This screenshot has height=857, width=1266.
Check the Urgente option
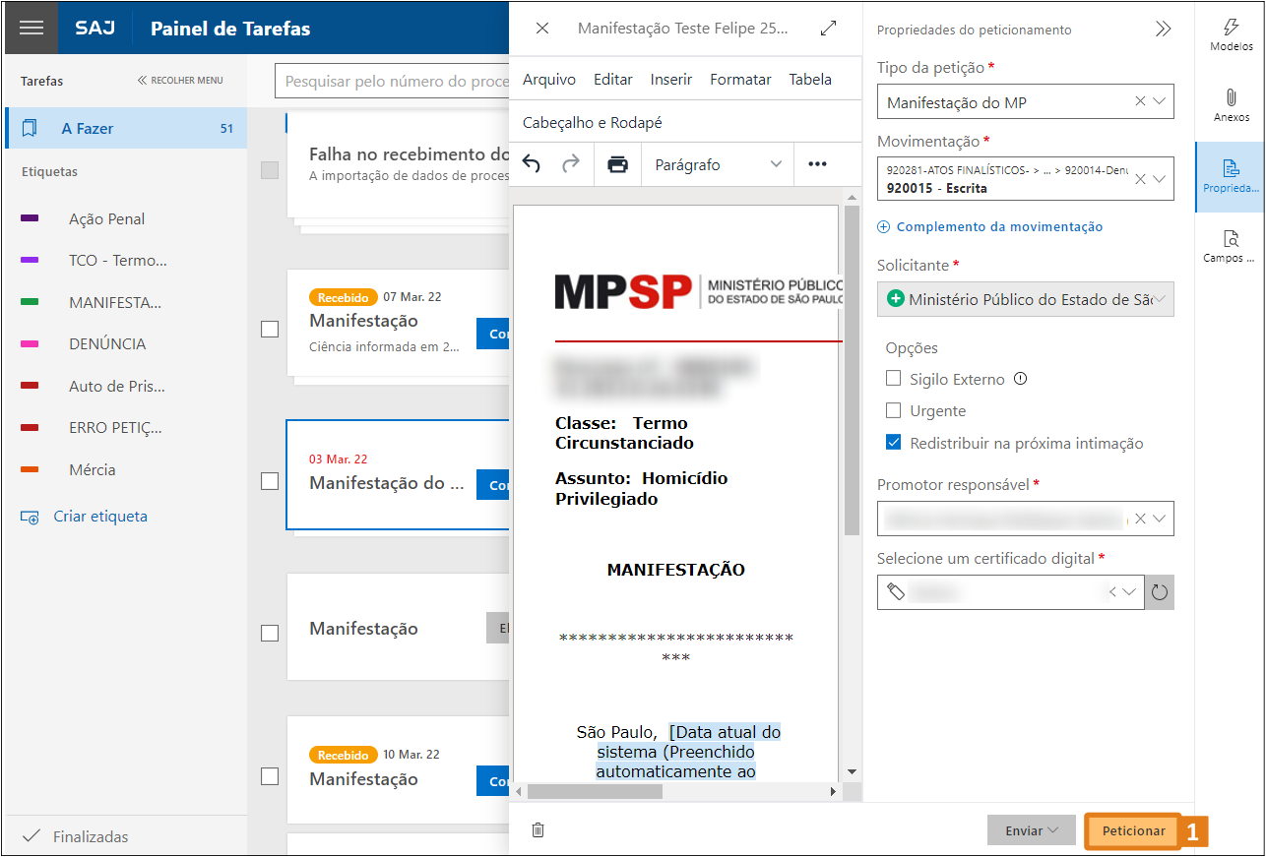click(x=894, y=411)
